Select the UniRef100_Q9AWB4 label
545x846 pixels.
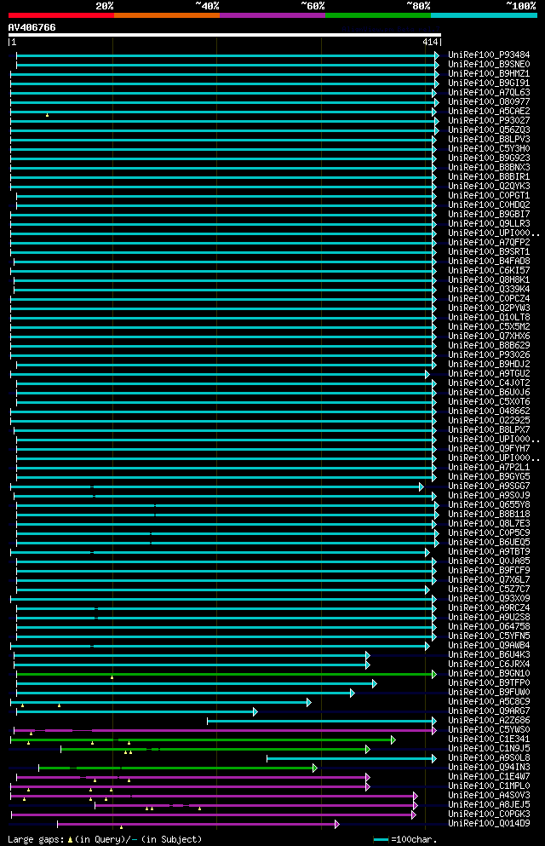pos(489,645)
